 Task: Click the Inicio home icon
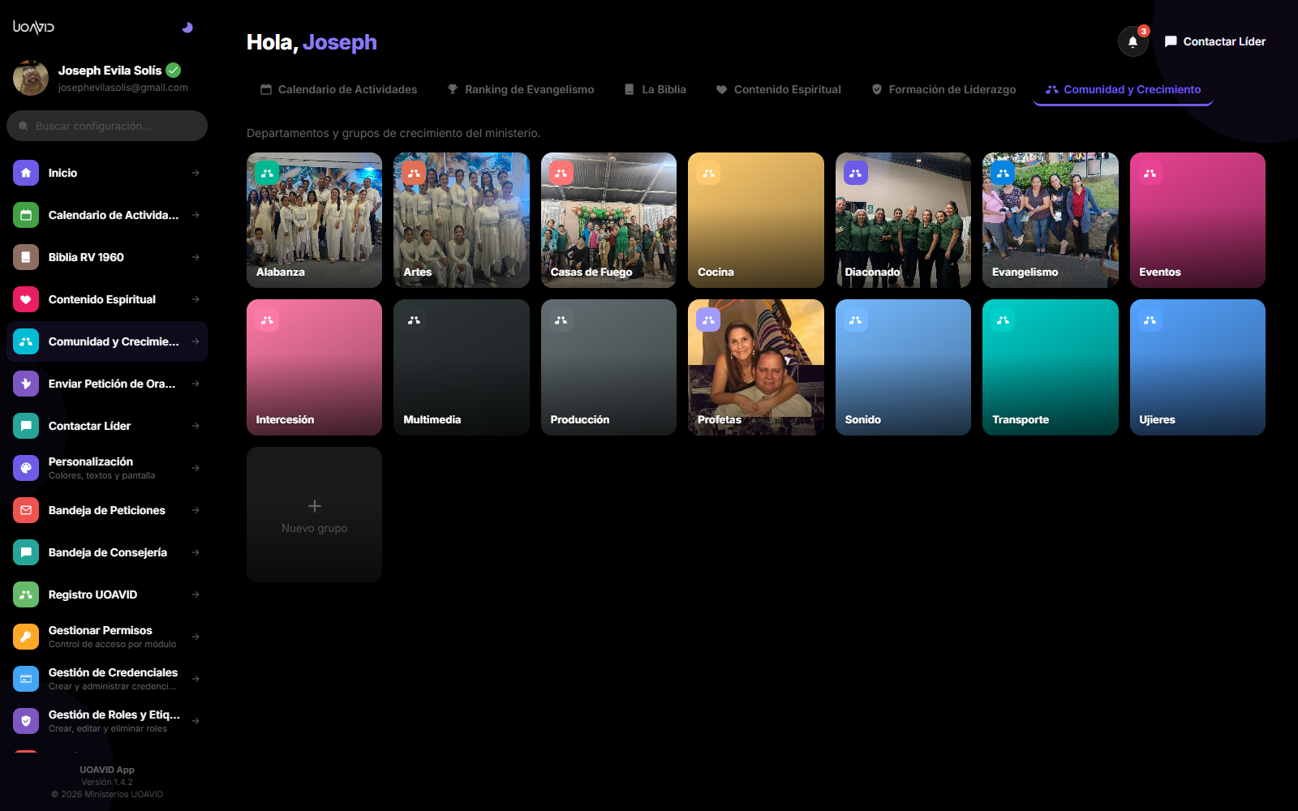coord(26,173)
